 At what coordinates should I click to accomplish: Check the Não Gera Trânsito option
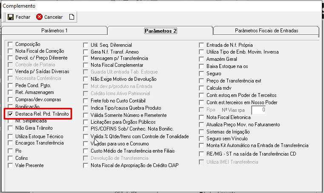pyautogui.click(x=10, y=128)
